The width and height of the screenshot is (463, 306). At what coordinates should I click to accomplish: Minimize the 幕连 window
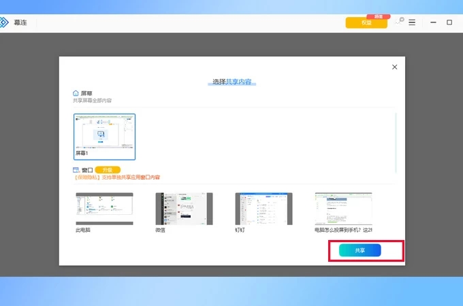pyautogui.click(x=433, y=22)
